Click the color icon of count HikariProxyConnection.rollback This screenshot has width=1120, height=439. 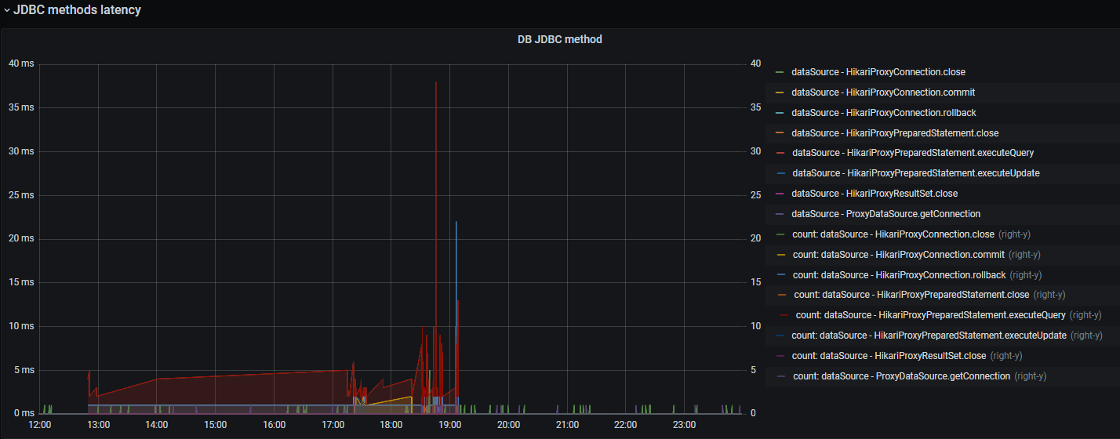pos(780,275)
